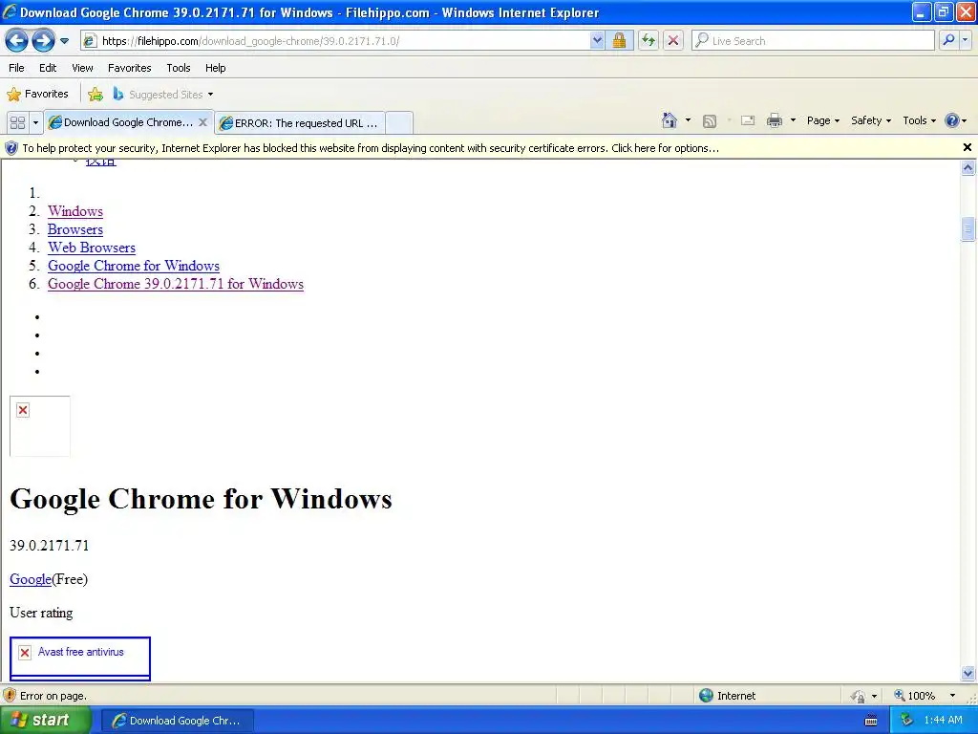
Task: Open the recent pages dropdown next to Forward
Action: pos(64,41)
